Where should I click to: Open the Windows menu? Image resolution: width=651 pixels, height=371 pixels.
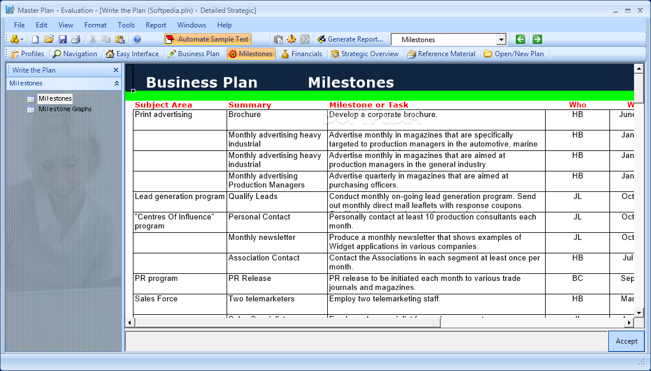pyautogui.click(x=192, y=25)
